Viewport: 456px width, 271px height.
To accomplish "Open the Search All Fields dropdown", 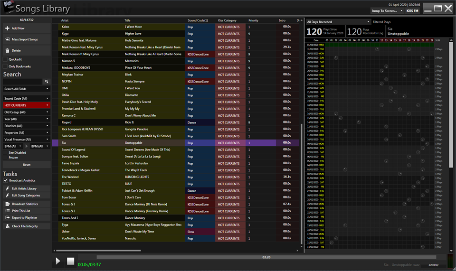I will click(x=27, y=89).
